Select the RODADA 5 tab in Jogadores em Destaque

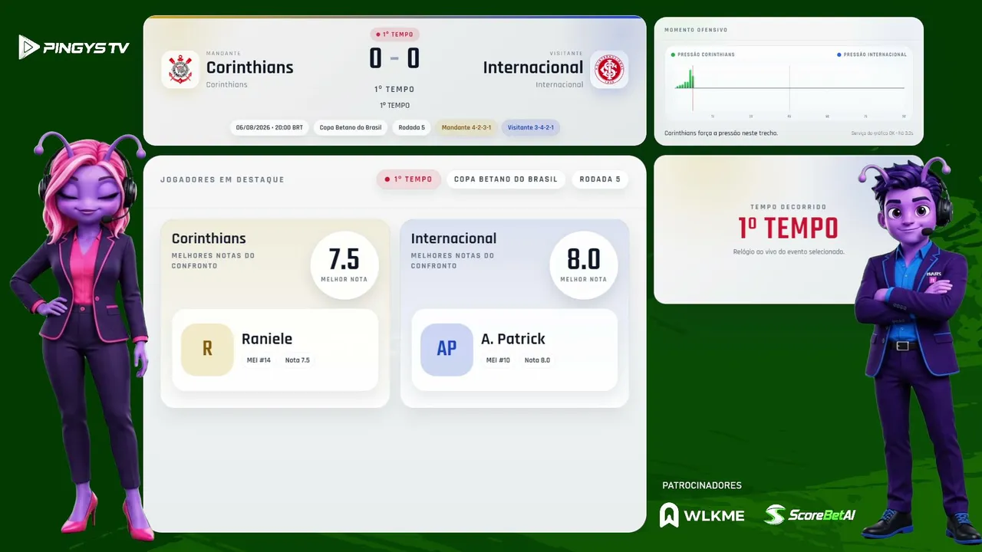(600, 179)
